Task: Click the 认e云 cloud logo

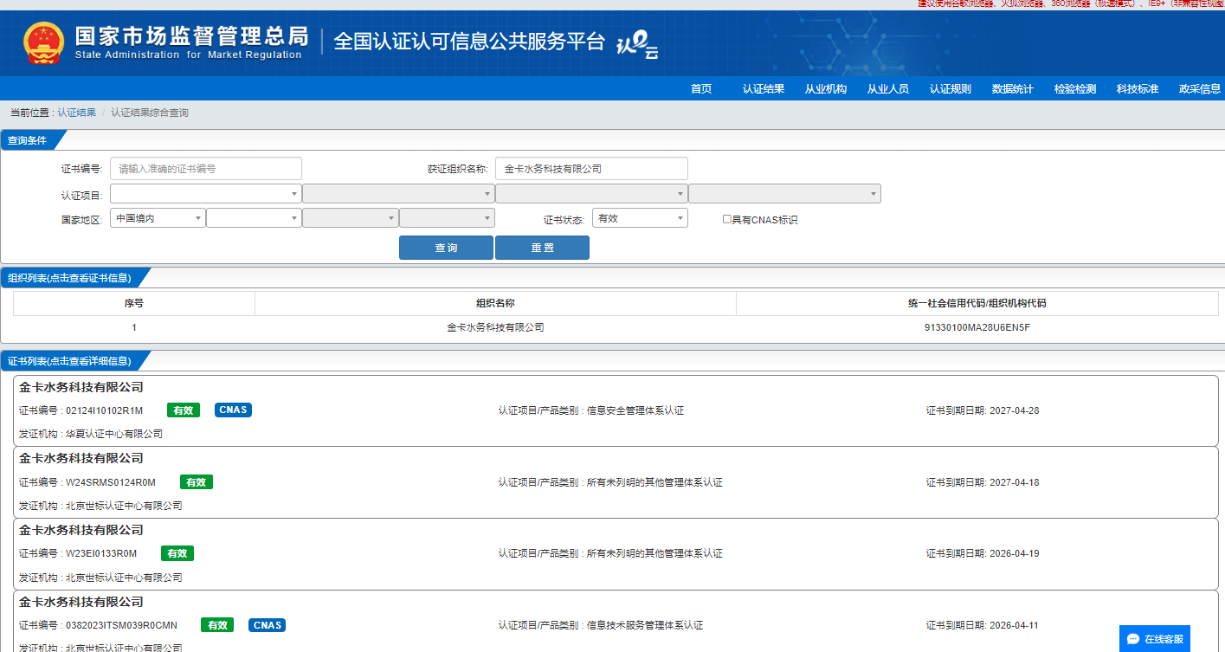Action: click(x=636, y=45)
